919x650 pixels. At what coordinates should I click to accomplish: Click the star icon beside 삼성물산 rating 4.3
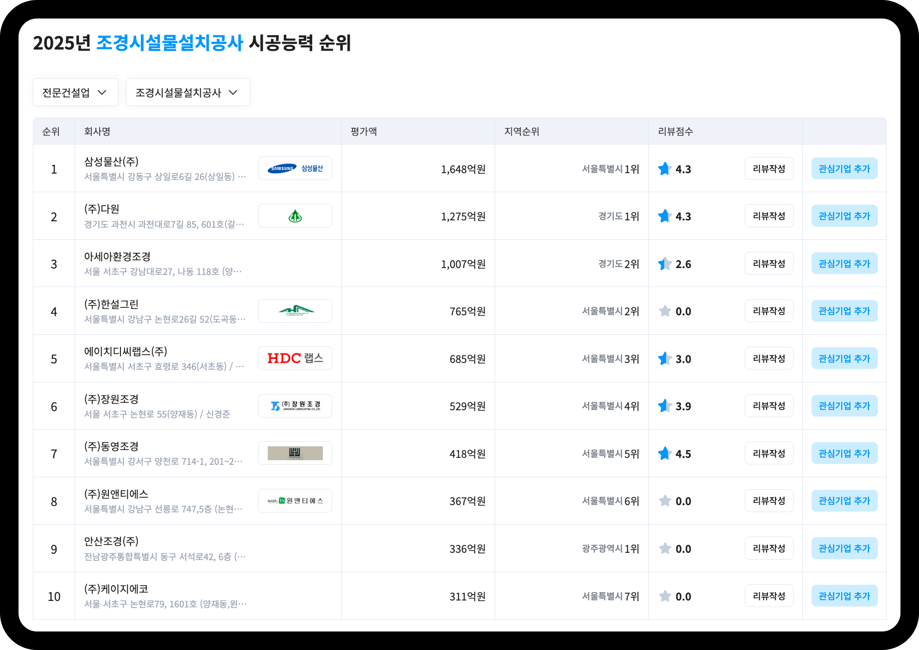pos(665,169)
